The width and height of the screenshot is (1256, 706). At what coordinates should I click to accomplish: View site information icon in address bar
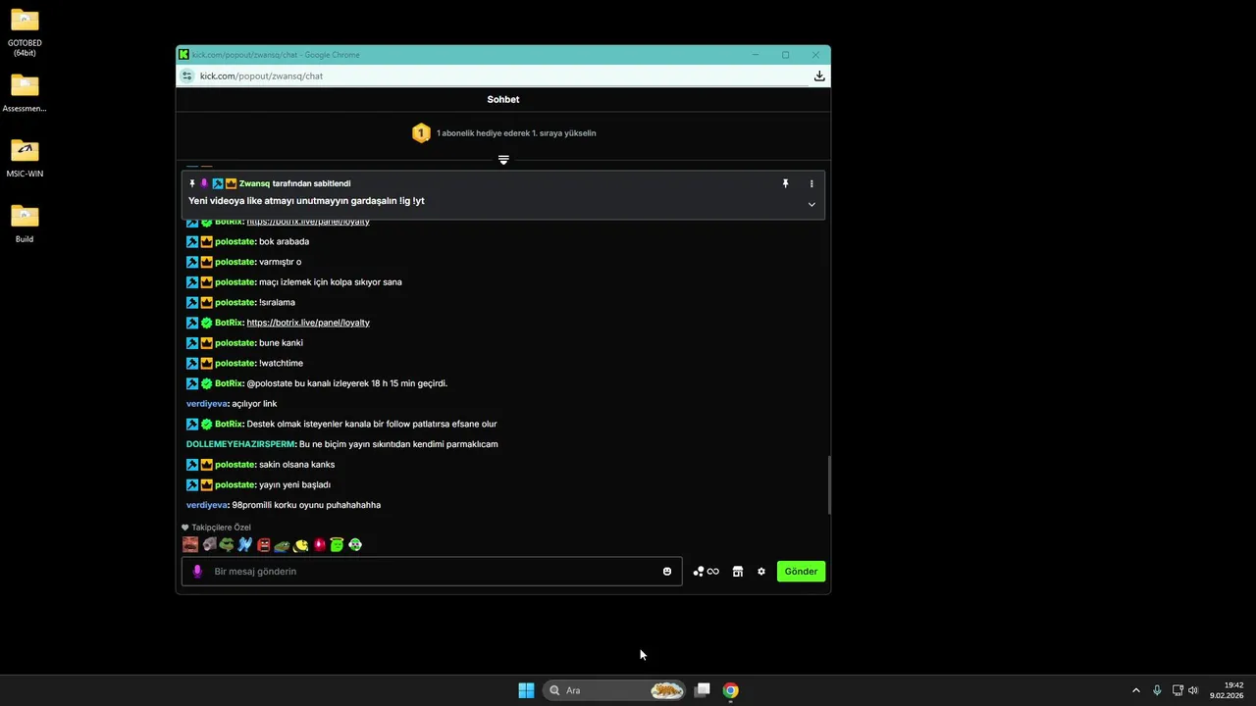pyautogui.click(x=186, y=76)
